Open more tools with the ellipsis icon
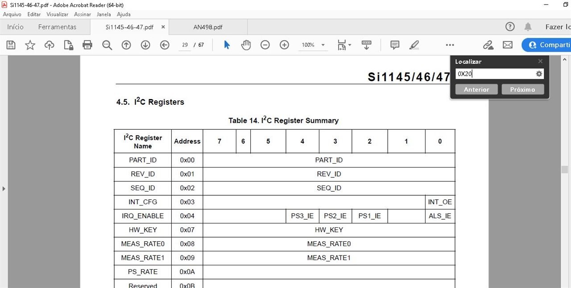 point(450,45)
